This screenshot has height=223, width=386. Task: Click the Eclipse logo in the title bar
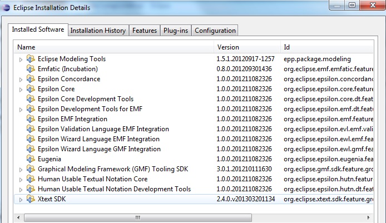pos(6,8)
